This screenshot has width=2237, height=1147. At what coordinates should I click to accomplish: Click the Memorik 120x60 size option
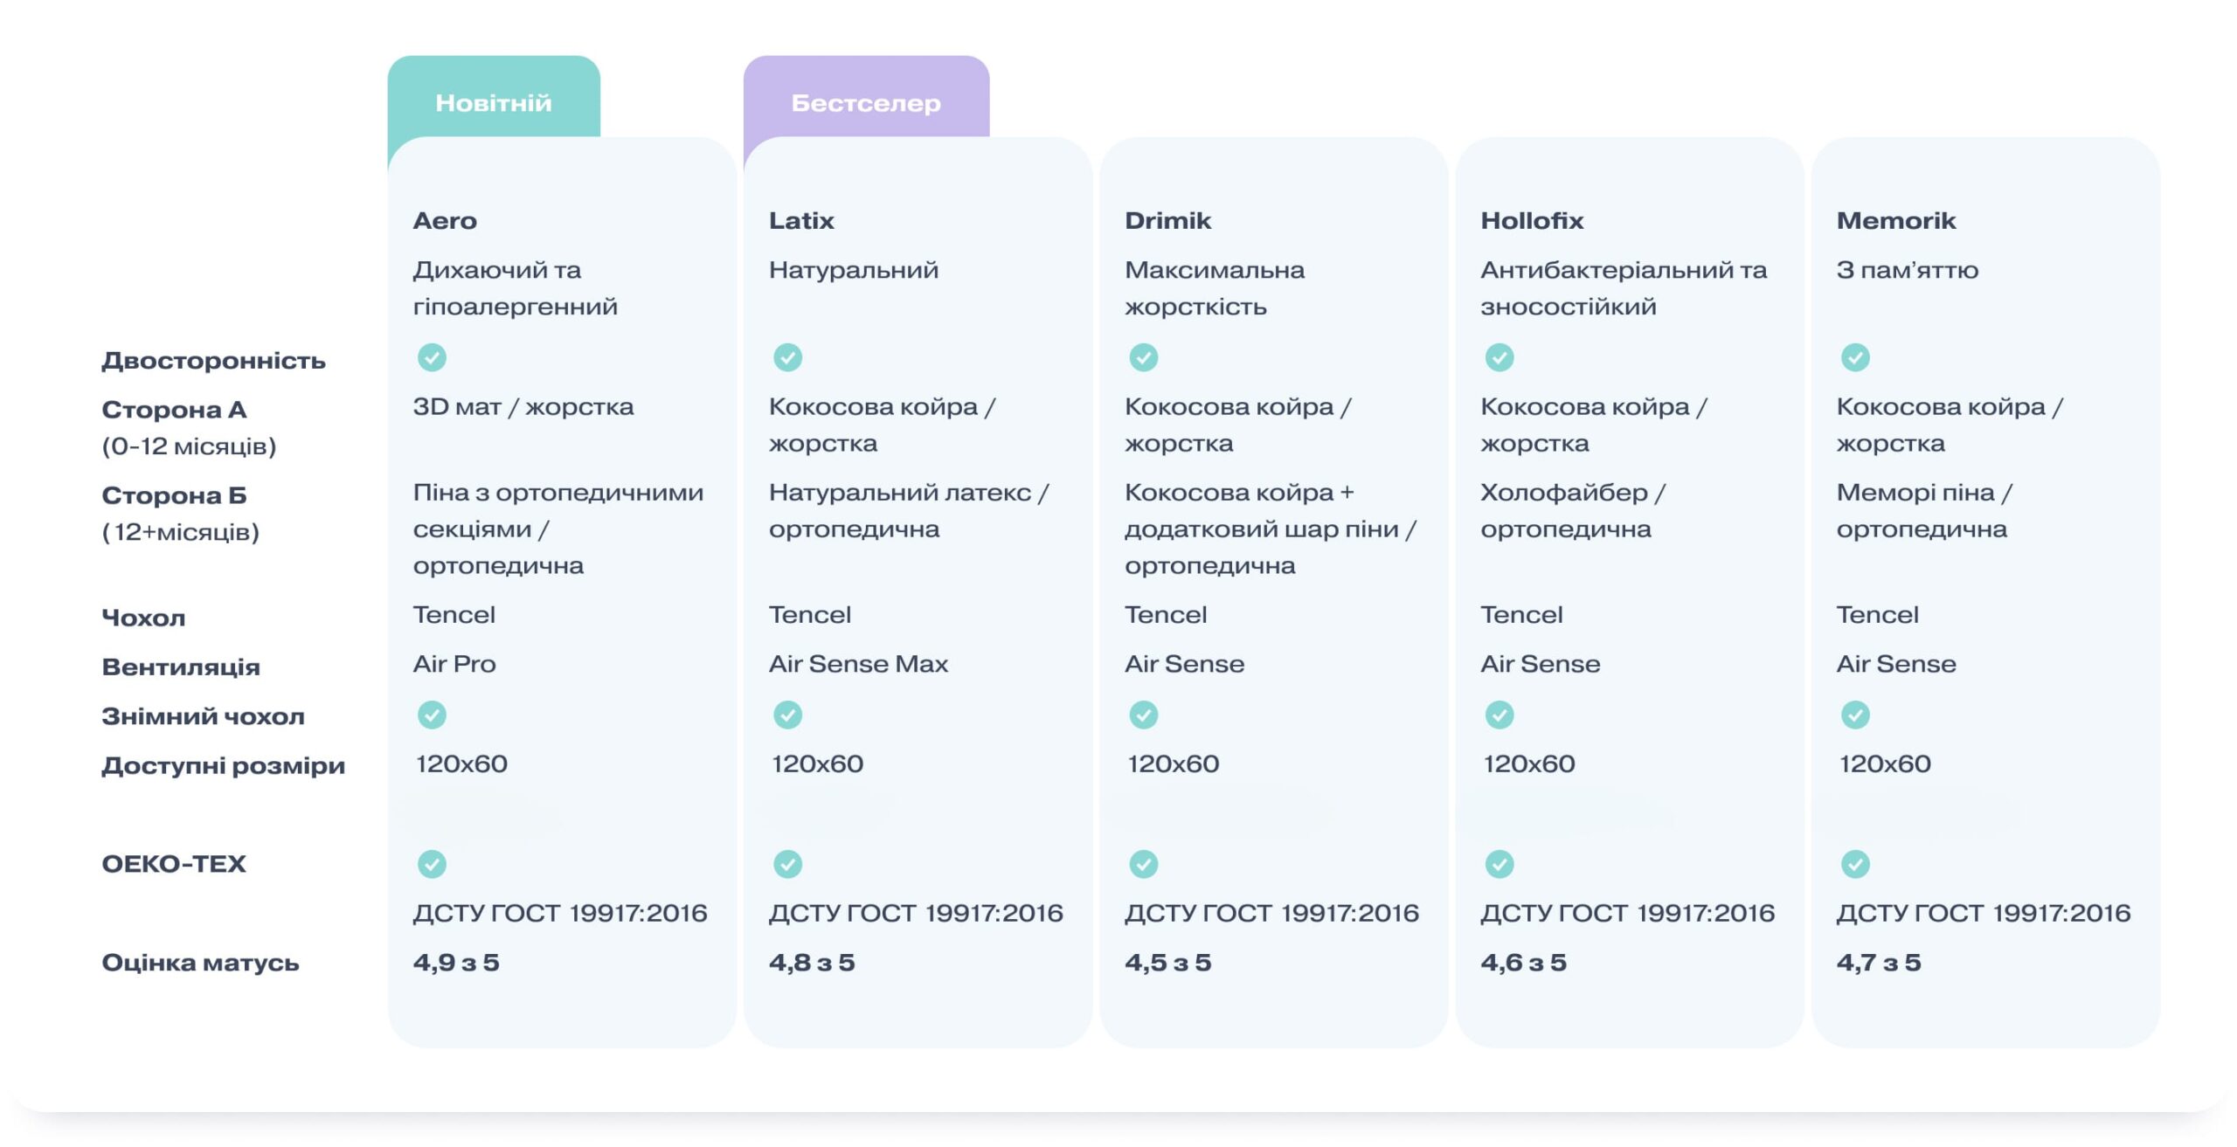pos(1885,764)
